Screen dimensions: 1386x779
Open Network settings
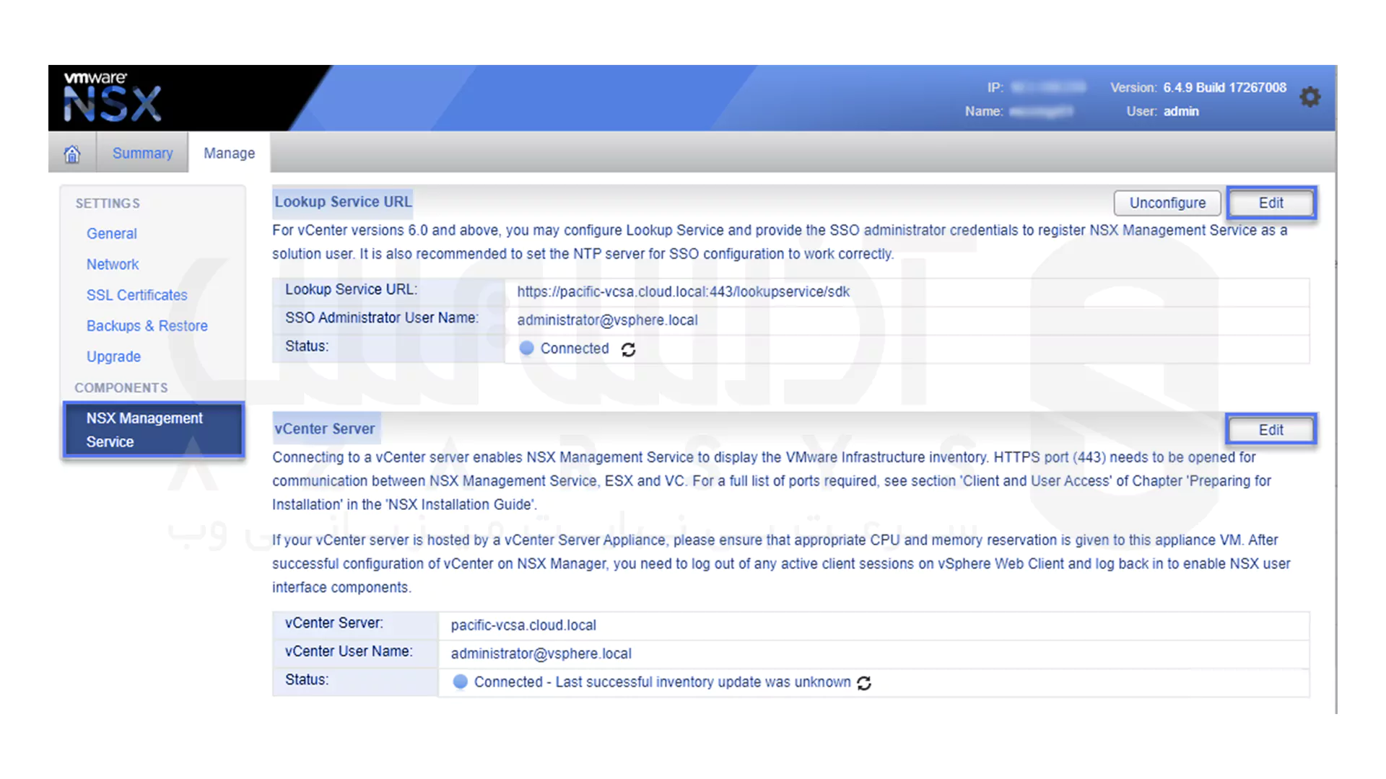(113, 264)
